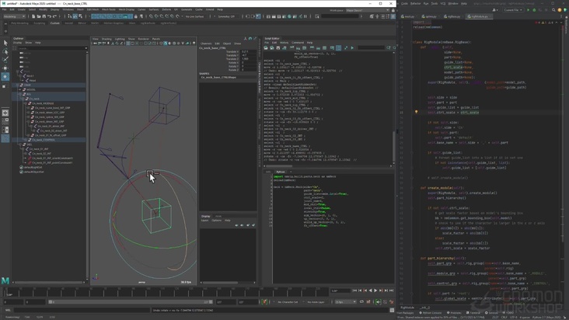Click the Lasso Select tool
This screenshot has width=569, height=320.
click(x=5, y=51)
